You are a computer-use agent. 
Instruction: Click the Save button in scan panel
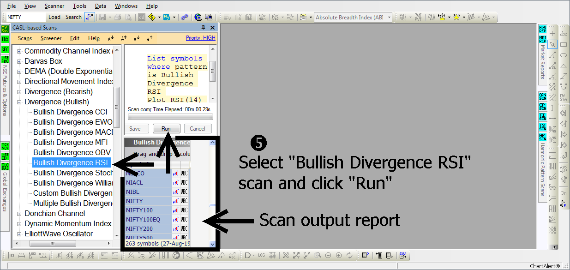135,129
